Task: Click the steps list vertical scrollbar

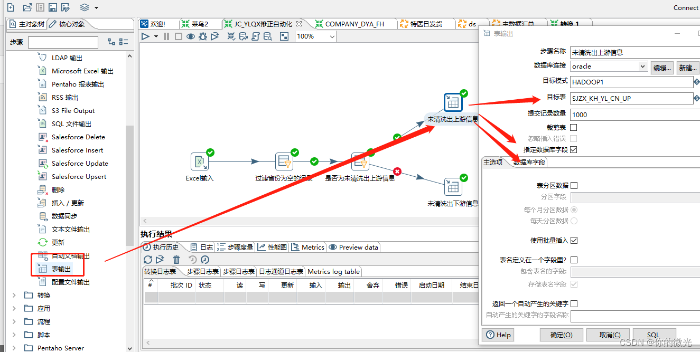Action: (x=129, y=185)
